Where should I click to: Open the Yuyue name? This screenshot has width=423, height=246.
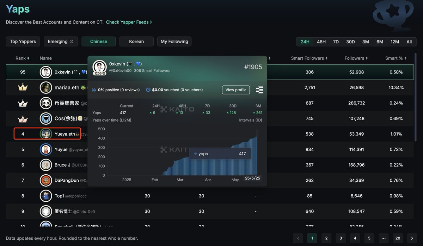coord(61,149)
